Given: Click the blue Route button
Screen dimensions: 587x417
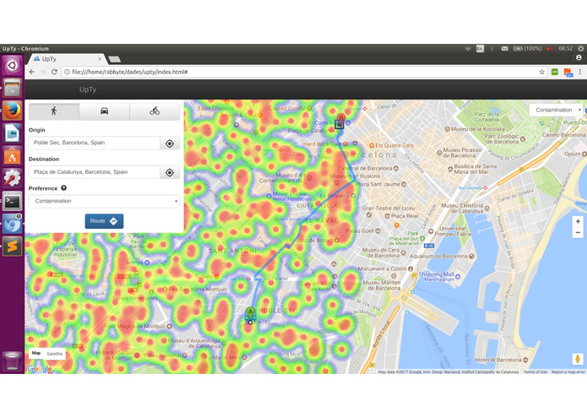Looking at the screenshot, I should tap(104, 221).
